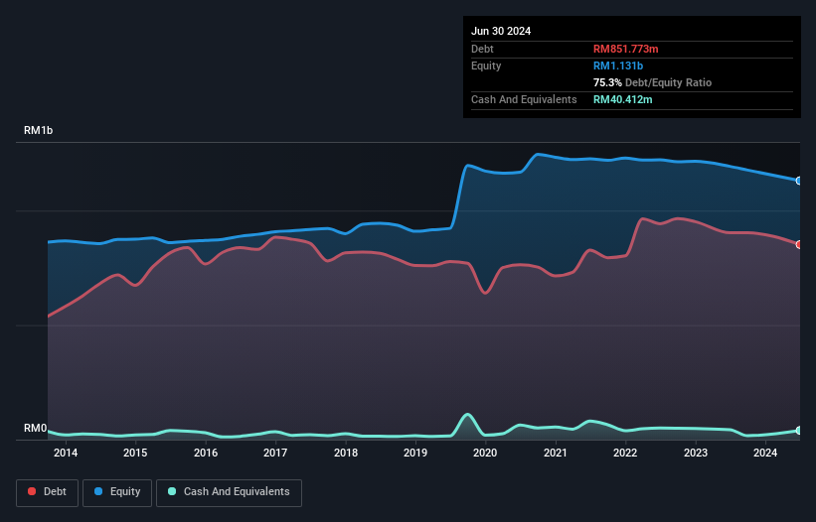
Task: Click the RM0 y-axis label
Action: click(35, 429)
